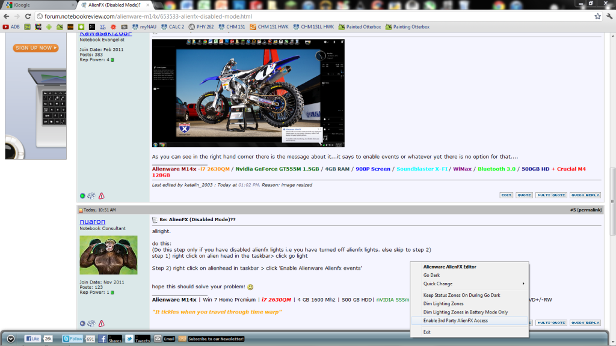Click the post icon beside Re: AlienFX title
Viewport: 616px width, 346px height.
(x=155, y=220)
